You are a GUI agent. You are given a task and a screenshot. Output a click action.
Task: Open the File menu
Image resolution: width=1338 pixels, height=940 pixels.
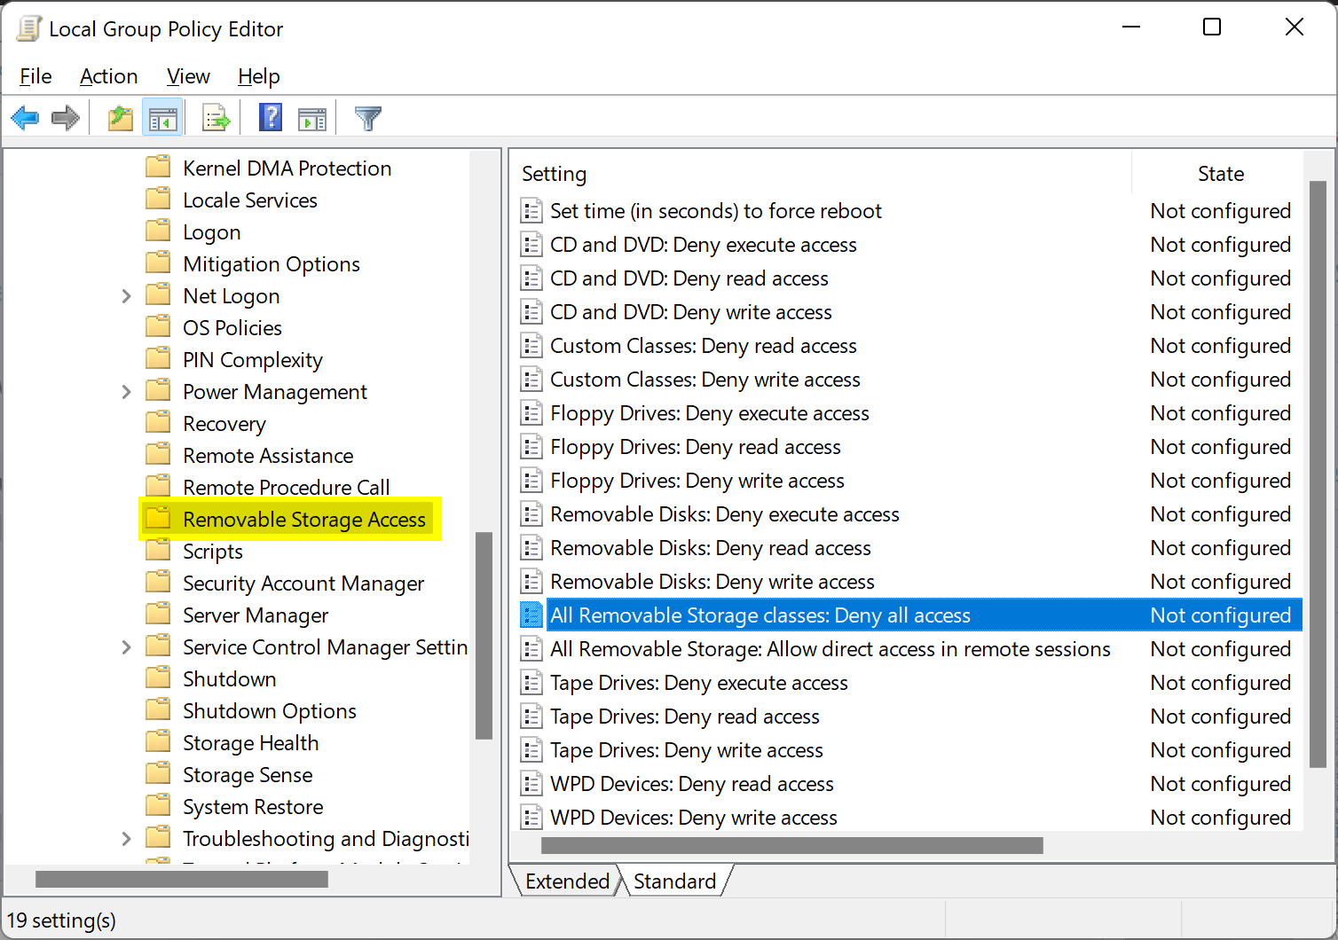click(35, 76)
